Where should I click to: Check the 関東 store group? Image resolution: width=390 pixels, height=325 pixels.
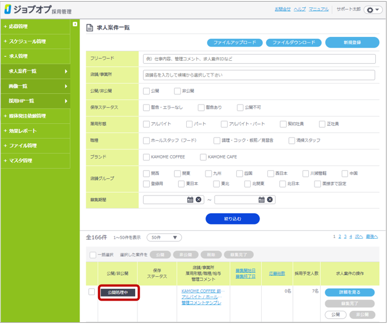click(177, 173)
